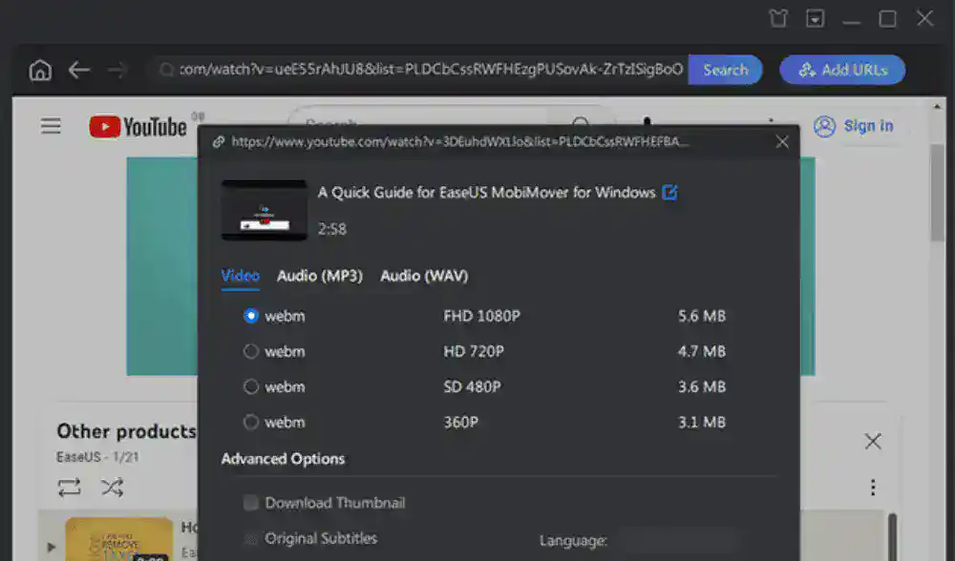Click the home icon in navigation bar
This screenshot has height=561, width=955.
[40, 70]
